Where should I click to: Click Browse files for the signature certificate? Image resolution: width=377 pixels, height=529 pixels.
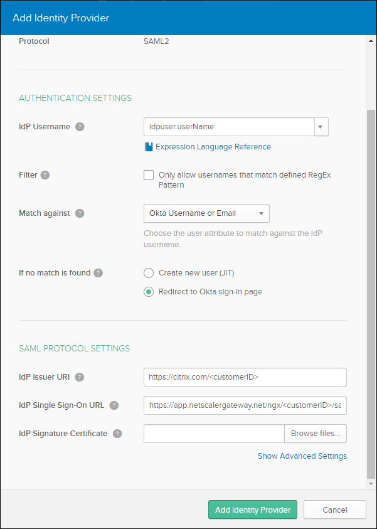click(x=315, y=434)
